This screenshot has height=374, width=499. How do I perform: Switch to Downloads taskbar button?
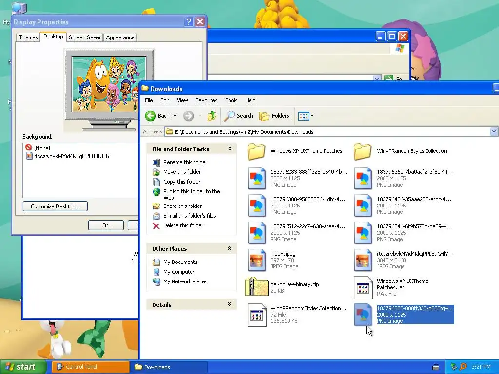click(x=169, y=367)
